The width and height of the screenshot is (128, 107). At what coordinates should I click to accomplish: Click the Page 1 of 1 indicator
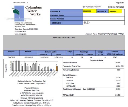pos(120,3)
